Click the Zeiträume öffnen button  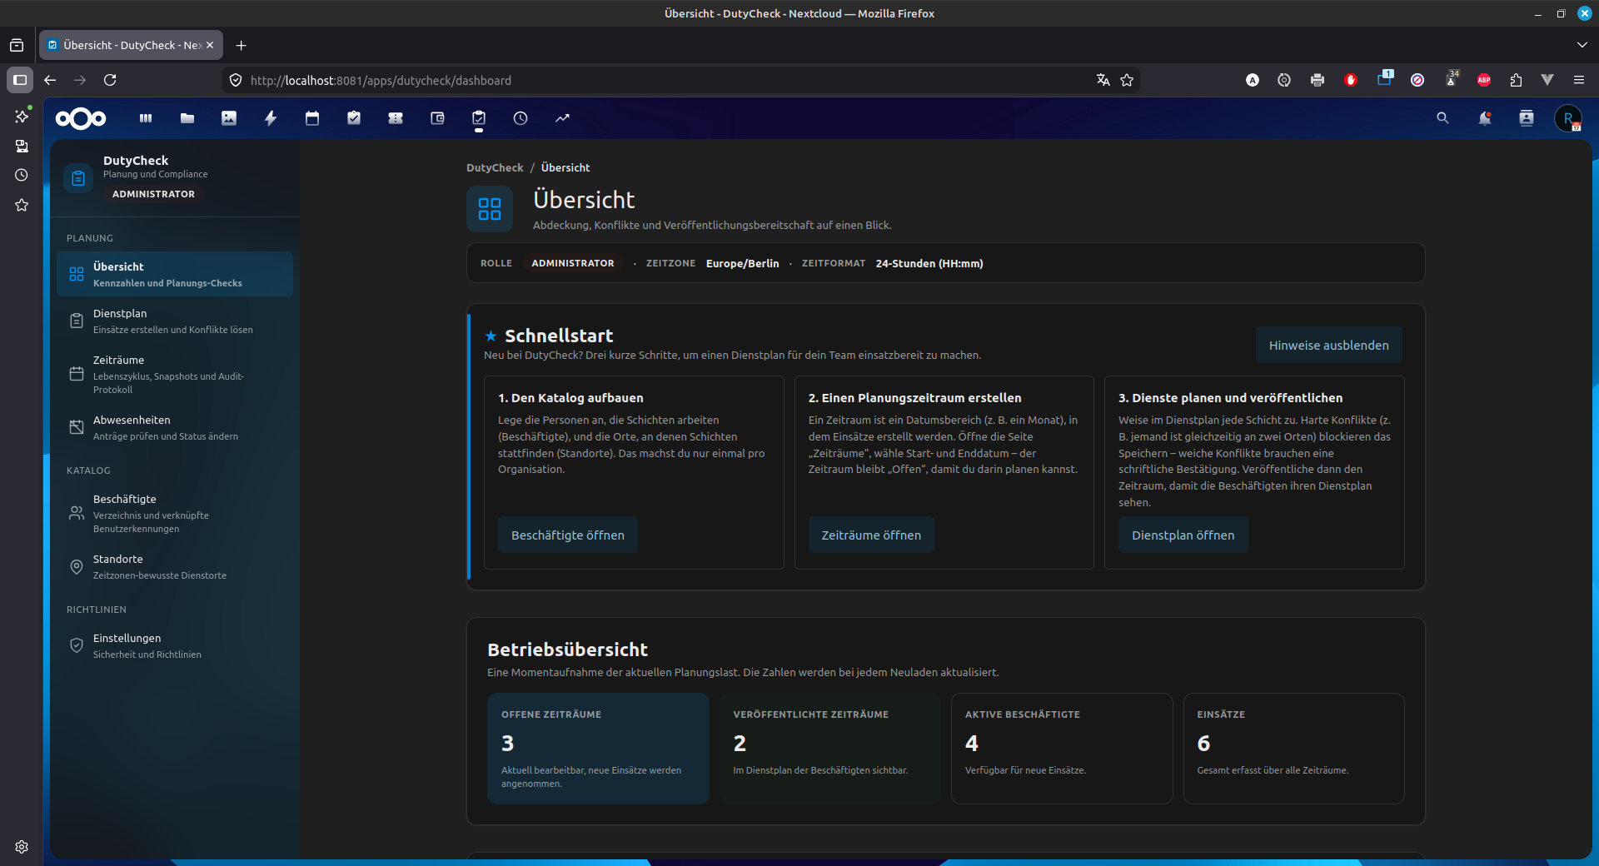[871, 535]
